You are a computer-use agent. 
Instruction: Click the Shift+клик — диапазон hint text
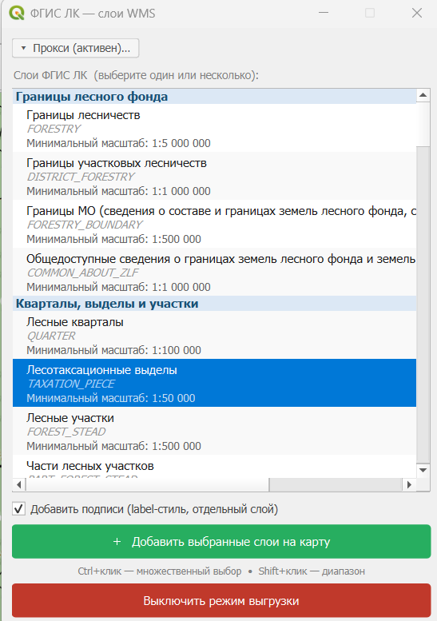(312, 571)
